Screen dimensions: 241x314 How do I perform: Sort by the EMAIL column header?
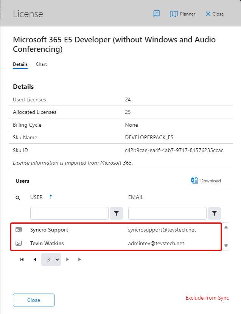pyautogui.click(x=135, y=197)
